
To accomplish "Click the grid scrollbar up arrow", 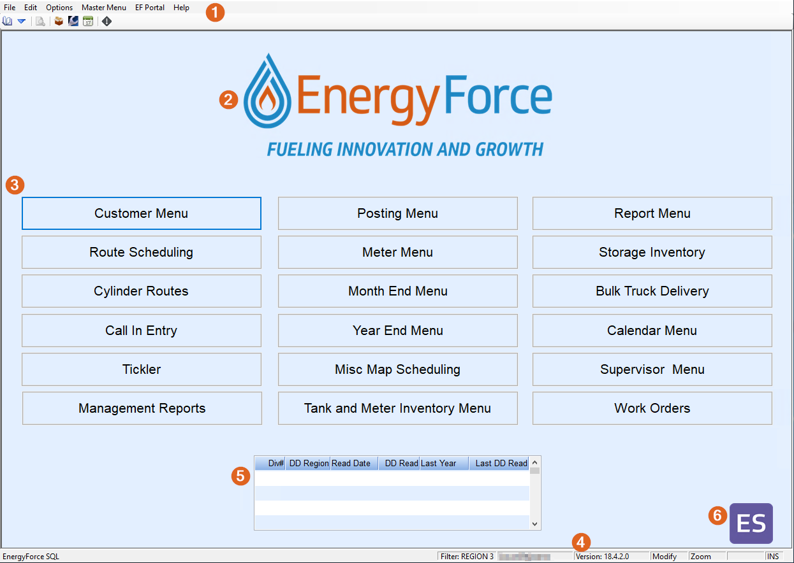I will click(535, 462).
